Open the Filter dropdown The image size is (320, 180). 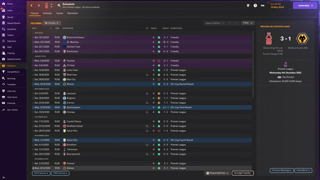tap(248, 23)
